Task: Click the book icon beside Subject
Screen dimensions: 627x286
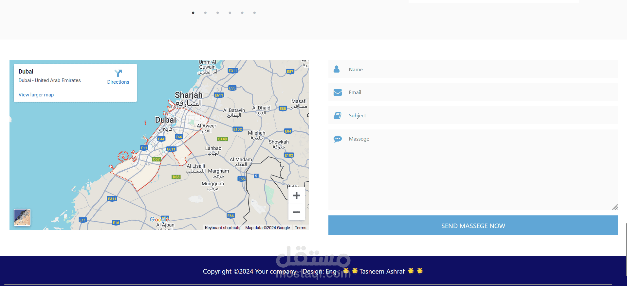Action: click(338, 115)
